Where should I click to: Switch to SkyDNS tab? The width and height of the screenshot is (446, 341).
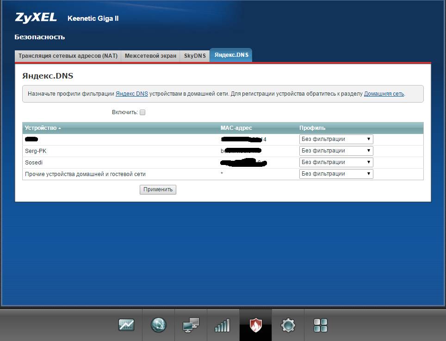195,56
